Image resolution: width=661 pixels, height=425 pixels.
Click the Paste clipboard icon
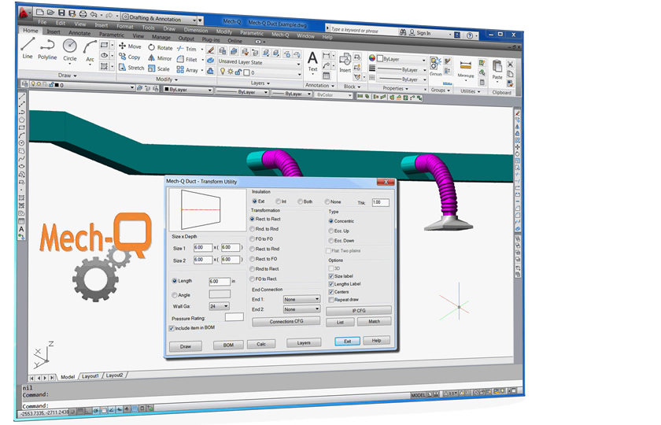(497, 70)
